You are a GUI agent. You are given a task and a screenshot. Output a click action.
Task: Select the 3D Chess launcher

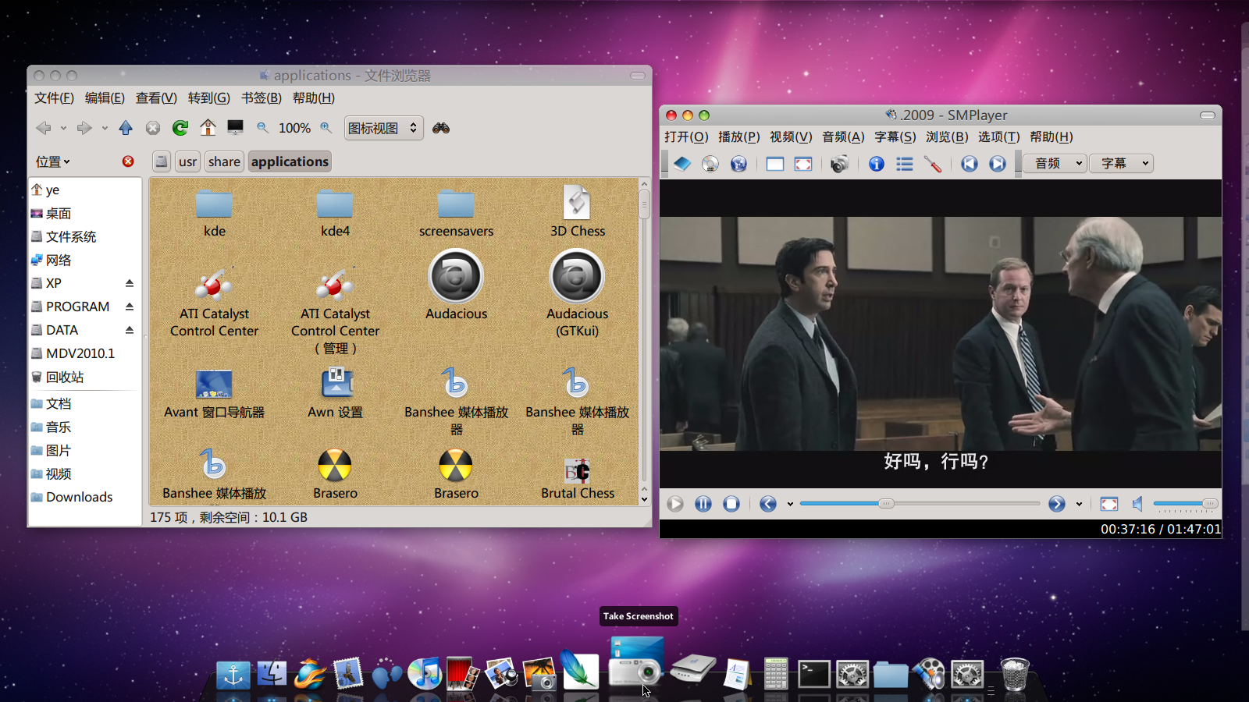[578, 211]
